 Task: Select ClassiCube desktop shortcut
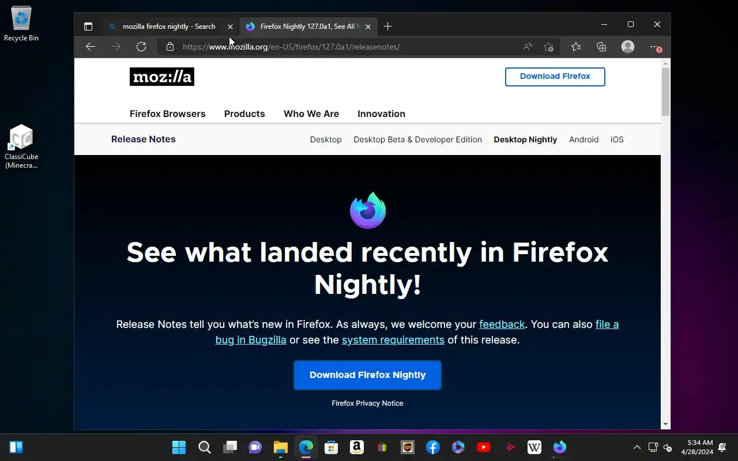click(x=21, y=147)
